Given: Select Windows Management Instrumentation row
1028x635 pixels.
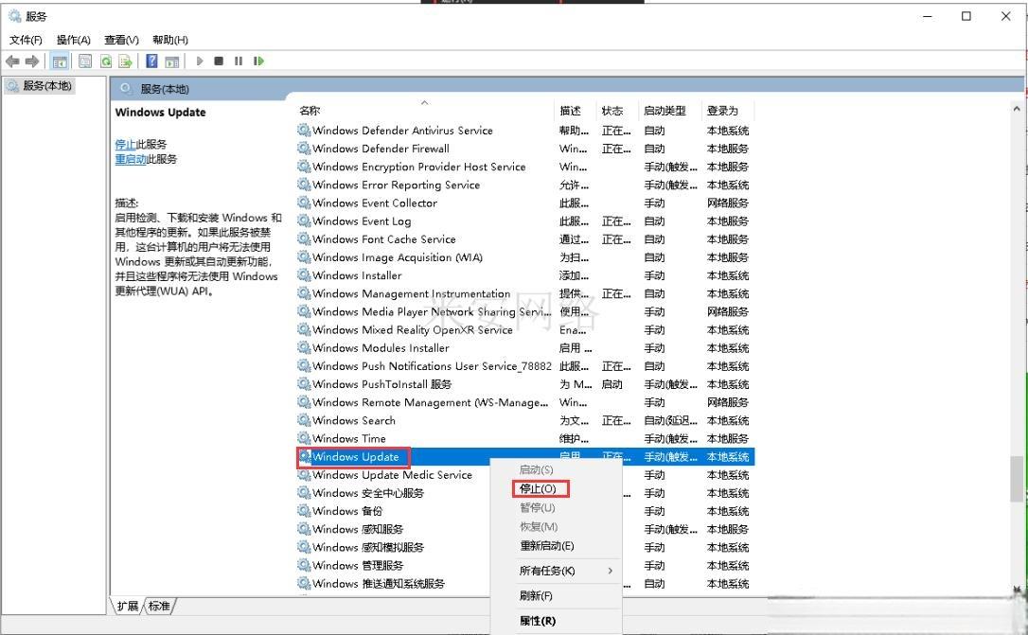Looking at the screenshot, I should coord(525,293).
